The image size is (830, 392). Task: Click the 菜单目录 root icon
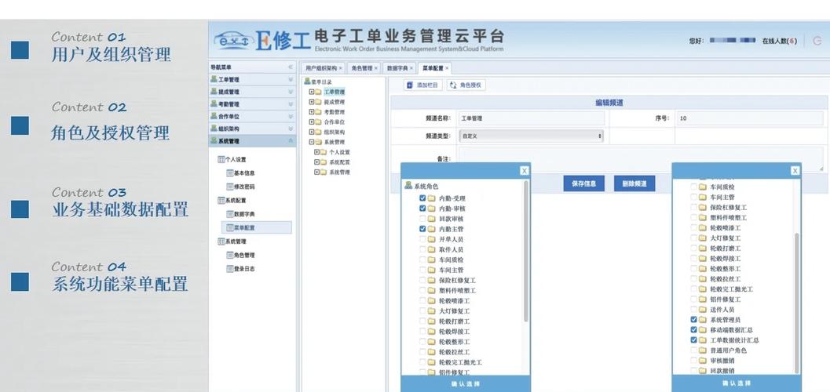(307, 82)
